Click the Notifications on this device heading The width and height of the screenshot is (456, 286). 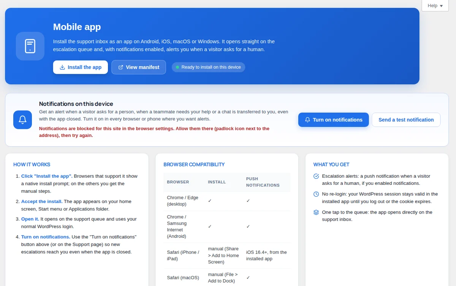(76, 104)
